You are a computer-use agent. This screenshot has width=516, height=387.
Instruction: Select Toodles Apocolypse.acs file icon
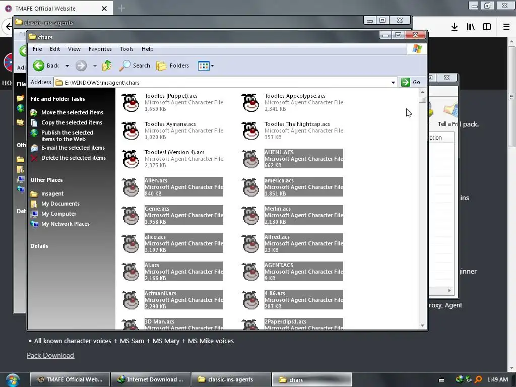point(250,102)
